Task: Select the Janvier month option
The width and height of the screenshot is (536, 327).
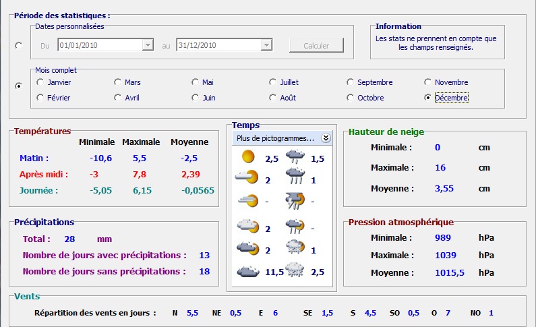Action: [40, 82]
